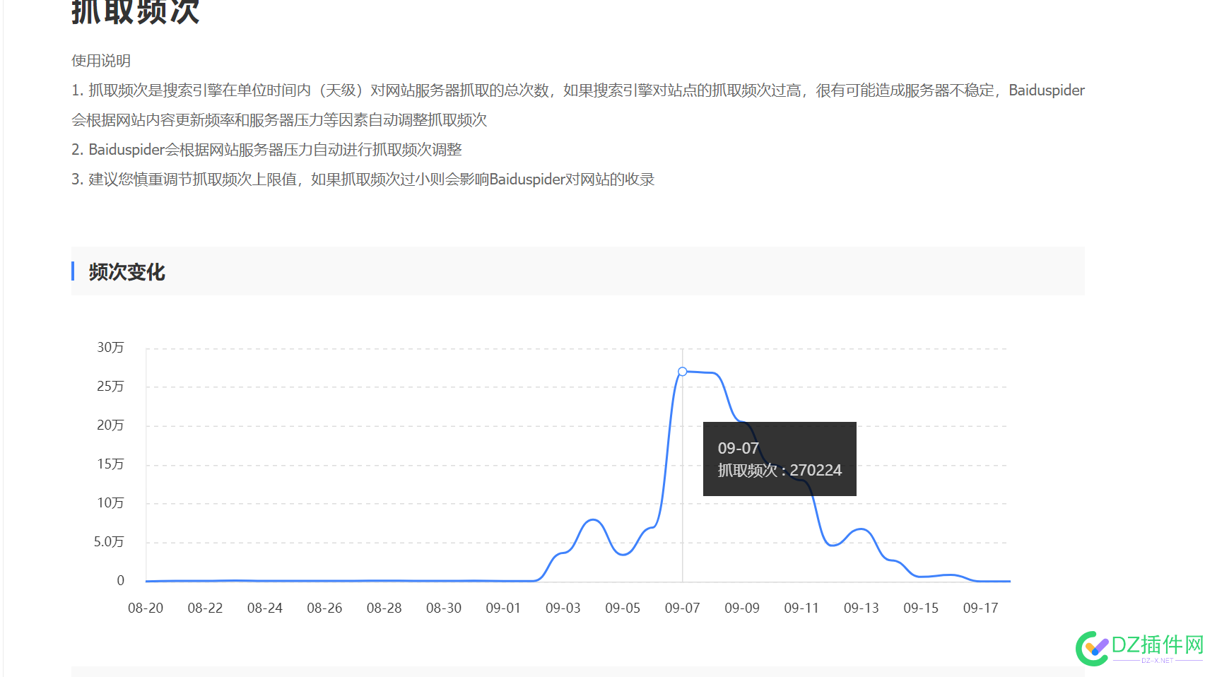Click x-axis label 08-28

pos(384,608)
